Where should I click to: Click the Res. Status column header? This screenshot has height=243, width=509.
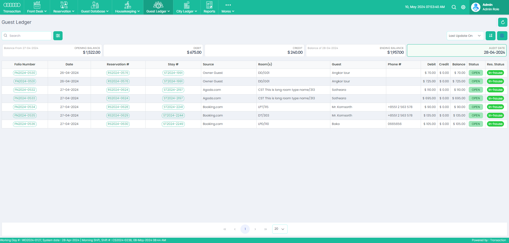[x=495, y=64]
